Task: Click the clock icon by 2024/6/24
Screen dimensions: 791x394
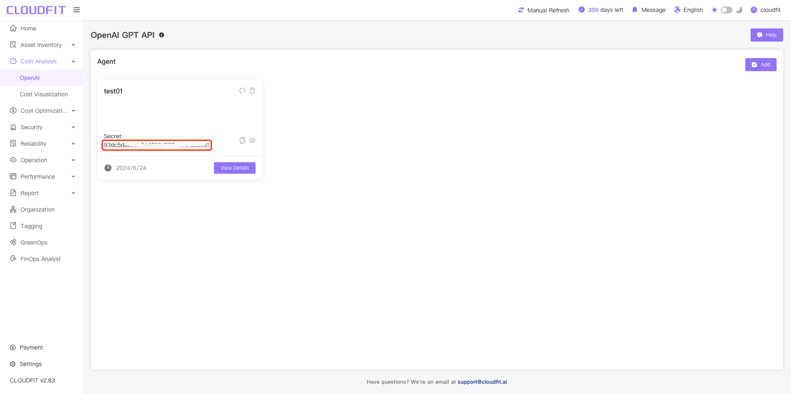Action: (x=108, y=168)
